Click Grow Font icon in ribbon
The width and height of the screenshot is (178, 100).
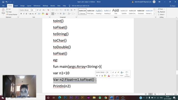[x=38, y=10]
